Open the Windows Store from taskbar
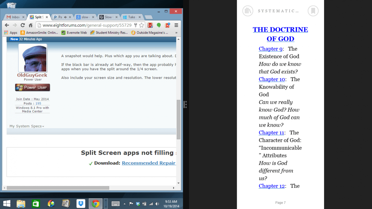 pyautogui.click(x=36, y=204)
